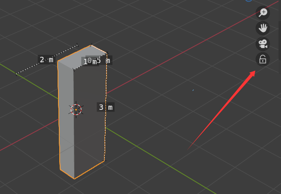
Task: Click the dark front face of the cube
Action: coord(90,115)
